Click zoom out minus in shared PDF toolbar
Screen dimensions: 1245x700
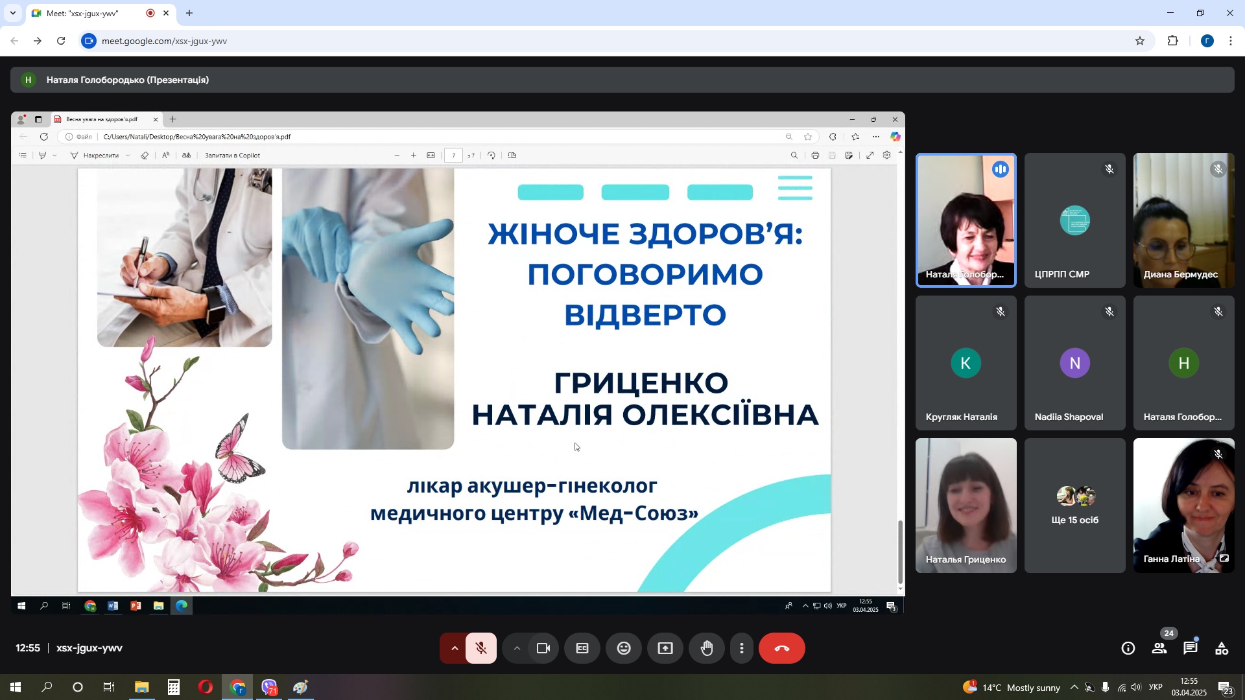click(x=397, y=156)
